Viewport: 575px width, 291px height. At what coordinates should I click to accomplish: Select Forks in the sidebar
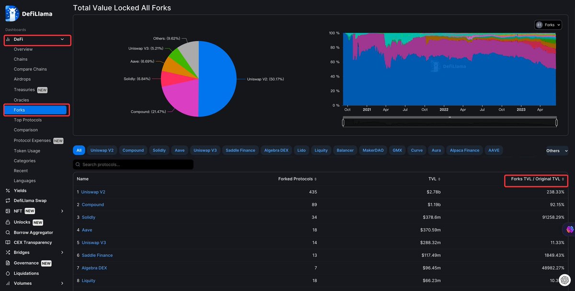(36, 110)
